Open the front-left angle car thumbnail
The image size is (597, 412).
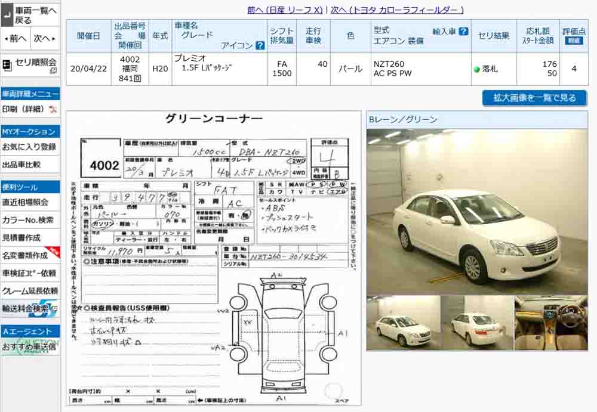click(x=404, y=323)
